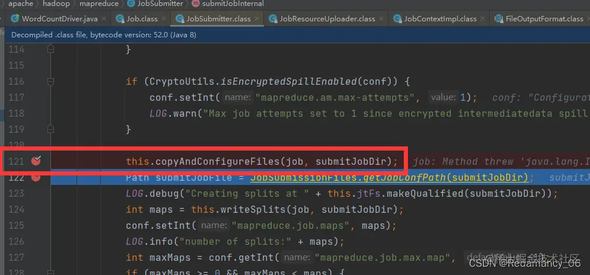The height and width of the screenshot is (275, 590).
Task: Click the "number of splits:" string
Action: 235,242
